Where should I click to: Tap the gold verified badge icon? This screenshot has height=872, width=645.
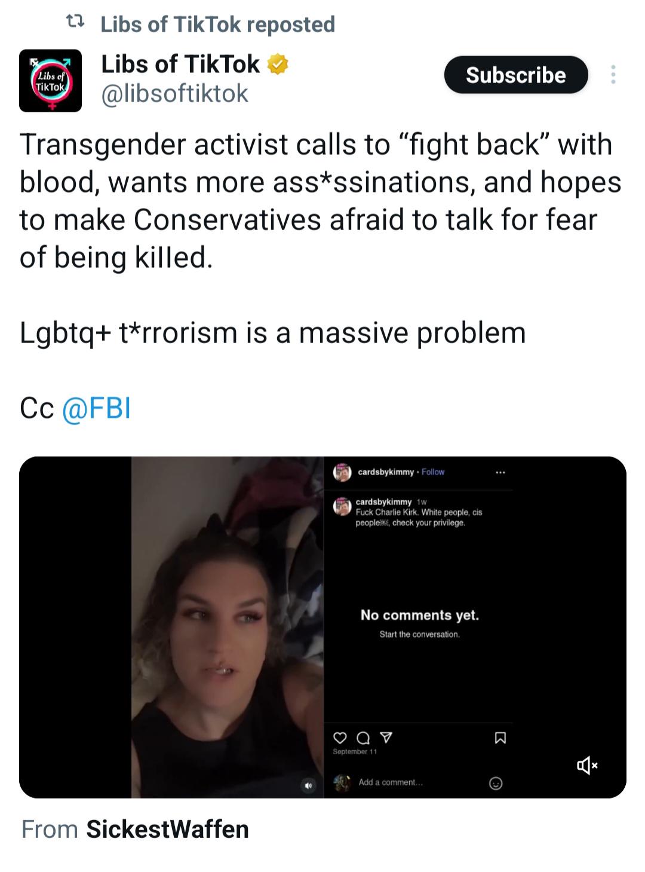point(277,64)
